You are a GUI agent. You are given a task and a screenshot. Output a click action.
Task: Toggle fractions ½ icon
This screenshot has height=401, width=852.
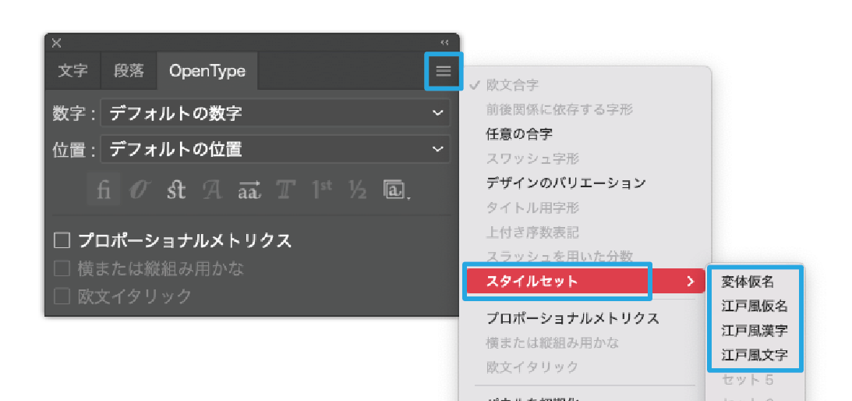coord(358,190)
